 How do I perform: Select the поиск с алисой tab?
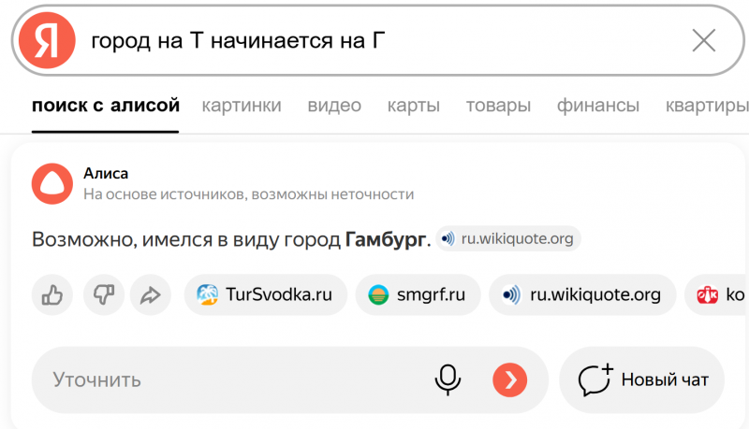coord(106,106)
